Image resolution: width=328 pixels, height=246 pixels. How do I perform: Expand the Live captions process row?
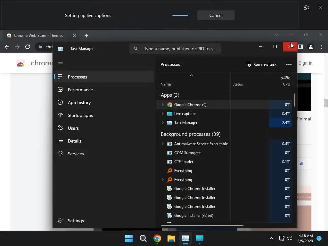162,114
